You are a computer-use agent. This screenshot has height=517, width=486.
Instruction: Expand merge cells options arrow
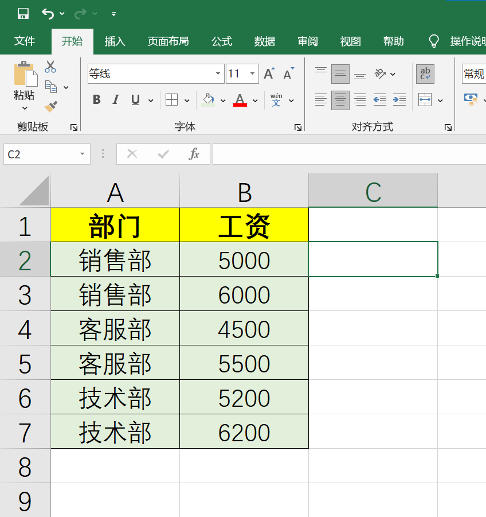pyautogui.click(x=440, y=100)
